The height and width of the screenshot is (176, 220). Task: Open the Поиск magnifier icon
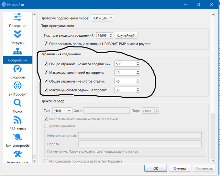(x=18, y=103)
